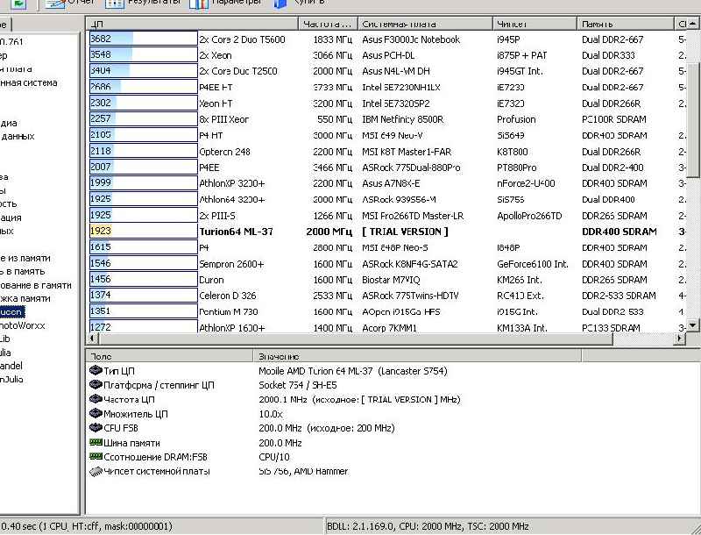This screenshot has height=535, width=701.
Task: Click the "SiS 756, AMD Hammer" value
Action: [303, 471]
